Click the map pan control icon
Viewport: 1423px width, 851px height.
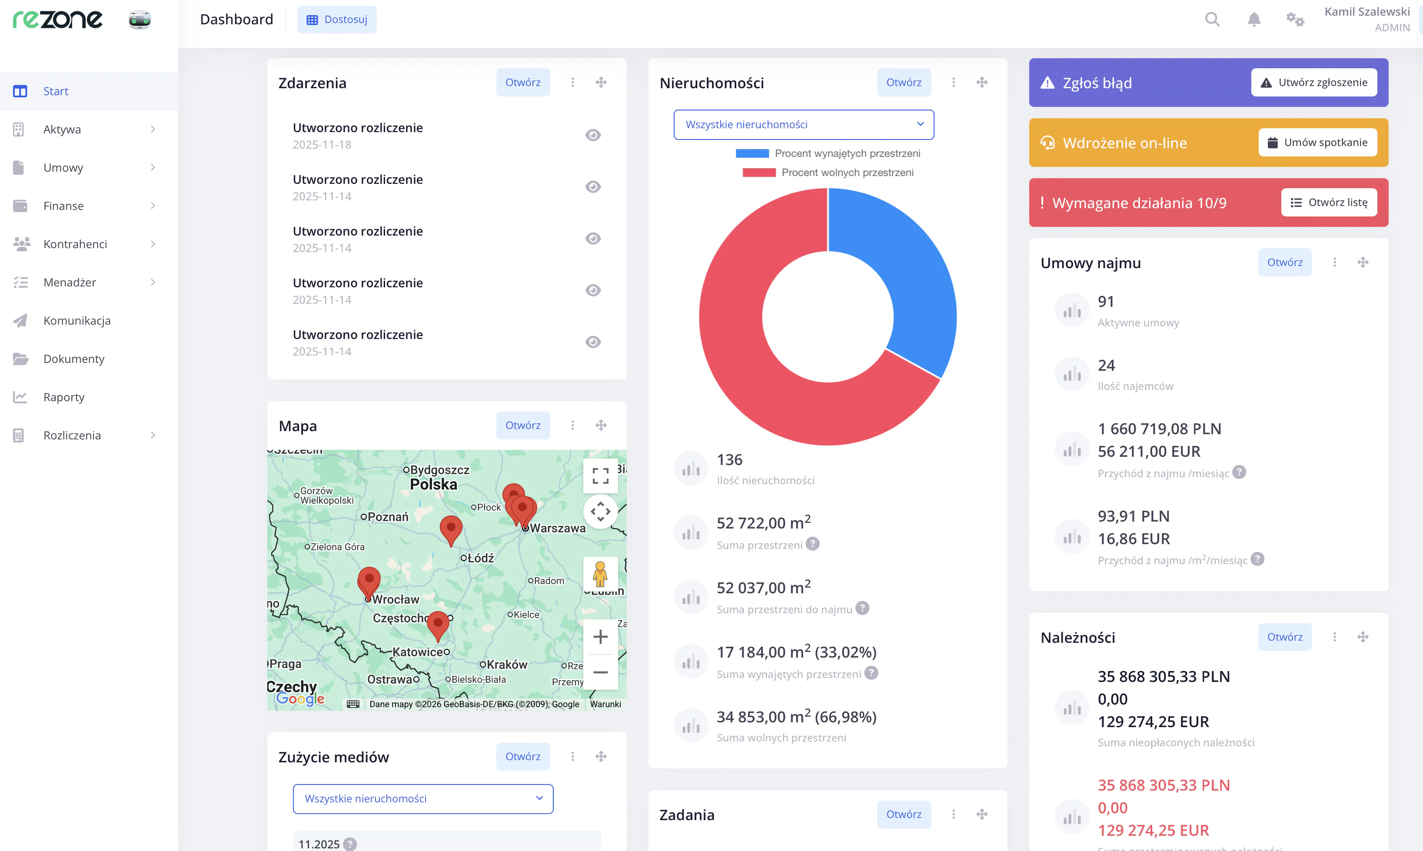tap(600, 512)
